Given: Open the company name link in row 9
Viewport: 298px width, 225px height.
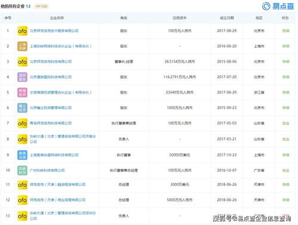Looking at the screenshot, I should point(54,155).
